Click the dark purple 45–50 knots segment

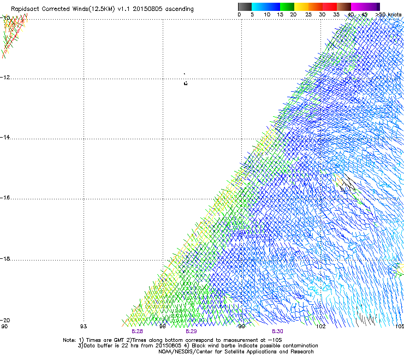(372, 7)
